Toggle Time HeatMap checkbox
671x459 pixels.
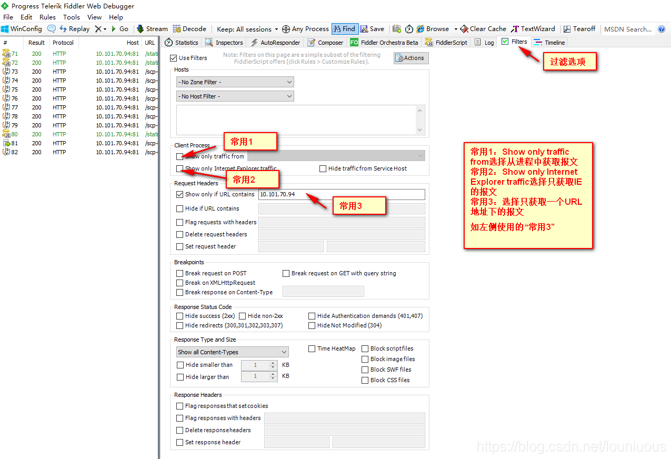click(312, 348)
